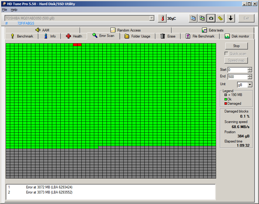Open the File menu
Screen dimensions: 259x204
(x=5, y=10)
